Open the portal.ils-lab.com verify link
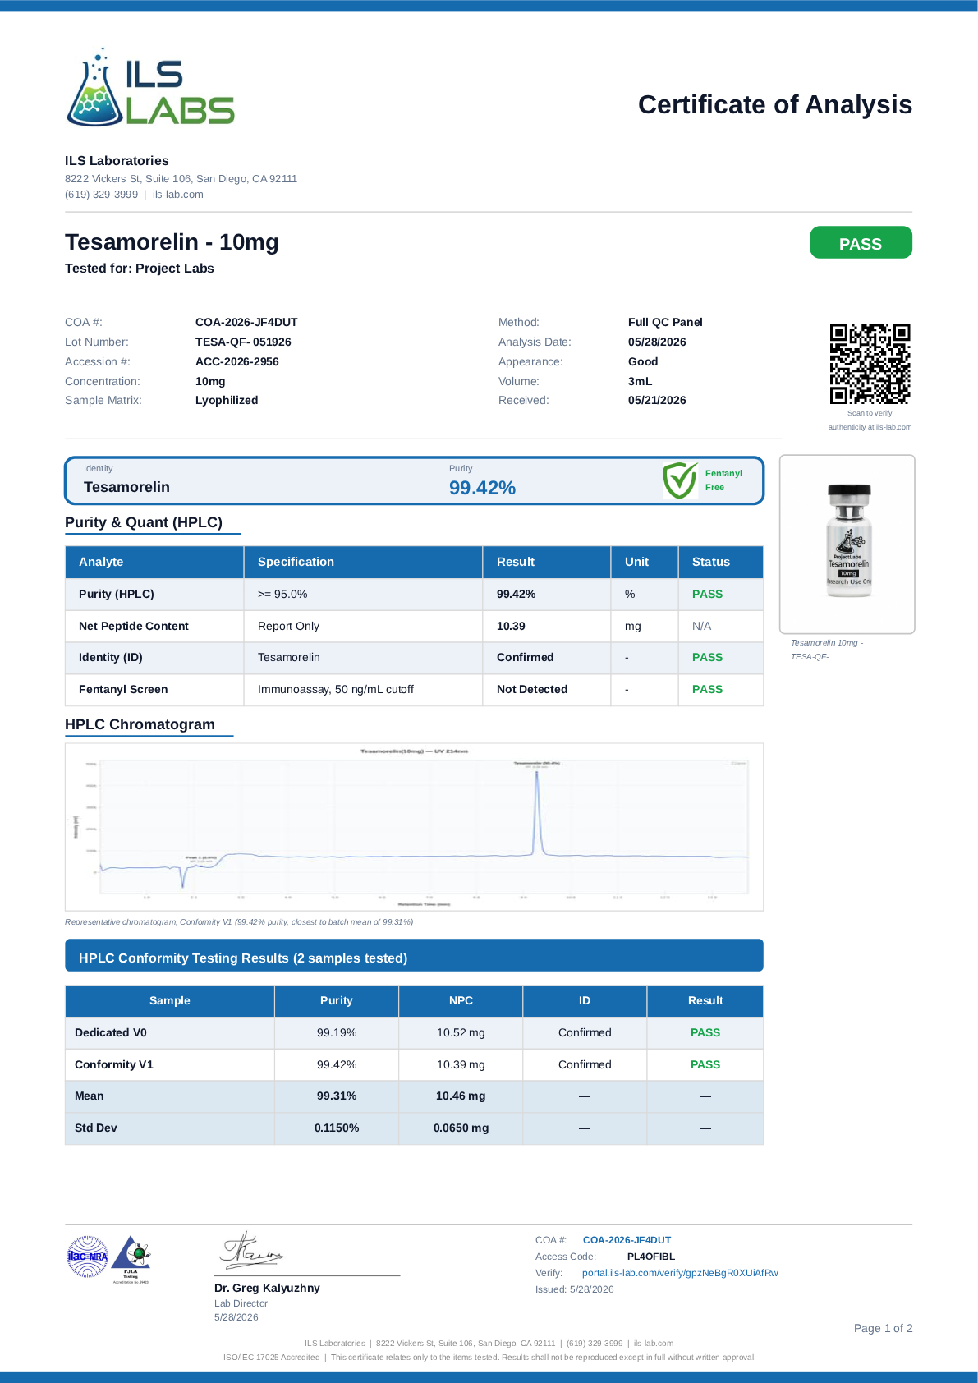This screenshot has width=978, height=1383. 680,1273
